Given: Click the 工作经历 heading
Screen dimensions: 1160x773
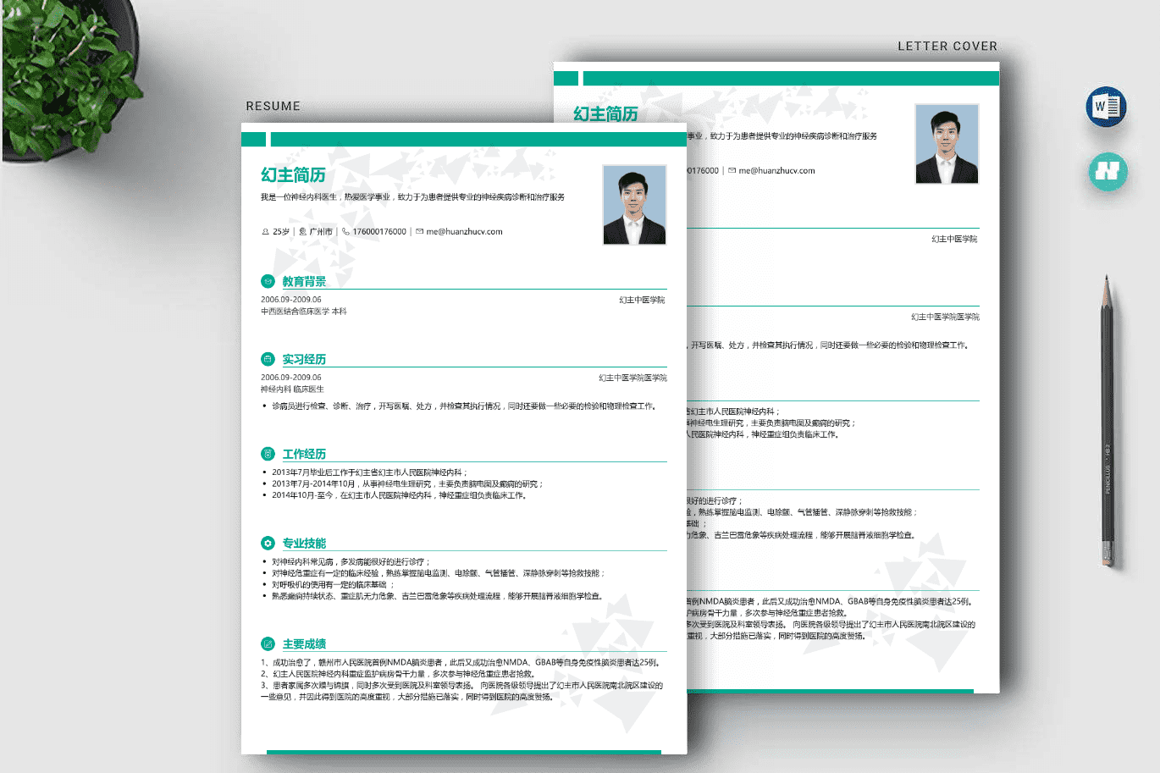Looking at the screenshot, I should coord(304,454).
